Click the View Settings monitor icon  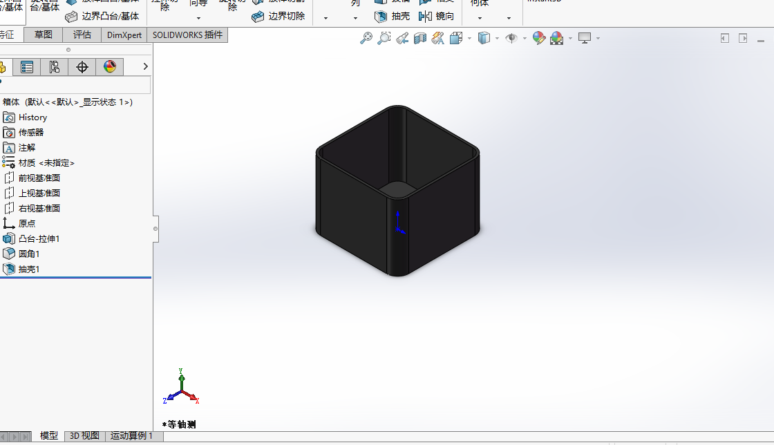click(585, 38)
